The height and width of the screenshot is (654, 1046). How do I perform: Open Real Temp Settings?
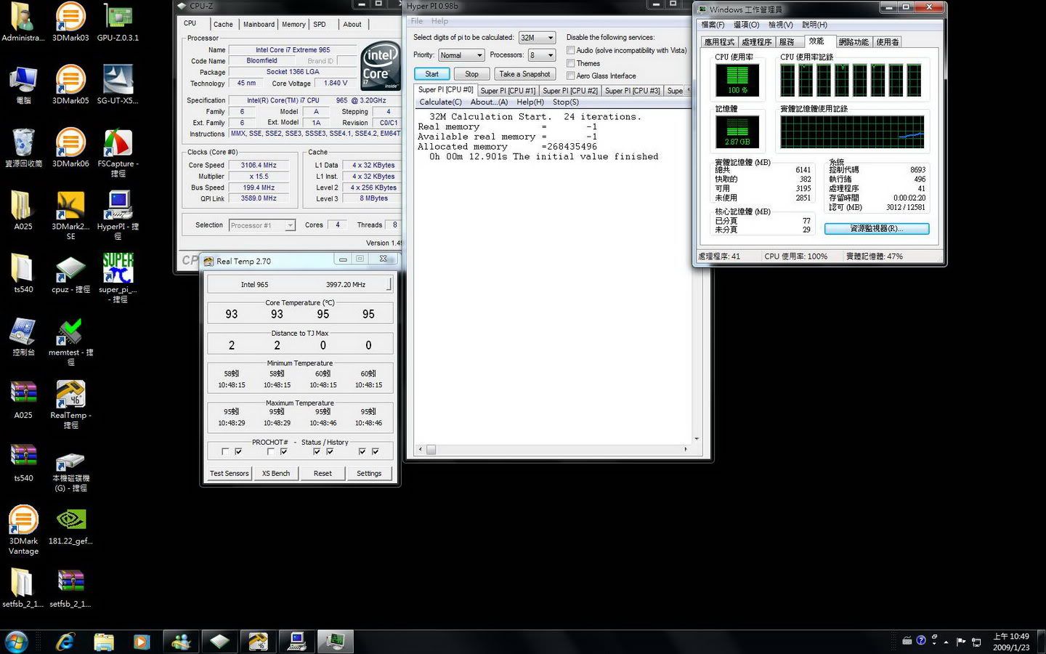(x=369, y=473)
